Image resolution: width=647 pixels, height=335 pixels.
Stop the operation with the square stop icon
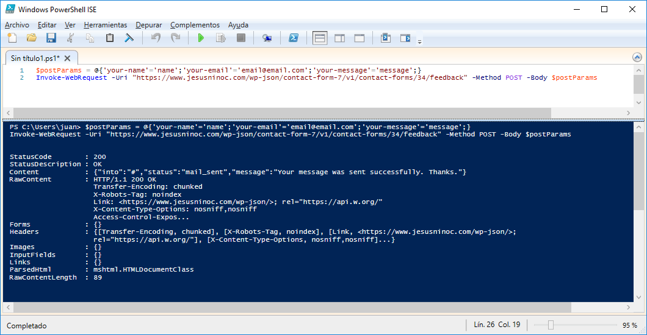coord(241,38)
